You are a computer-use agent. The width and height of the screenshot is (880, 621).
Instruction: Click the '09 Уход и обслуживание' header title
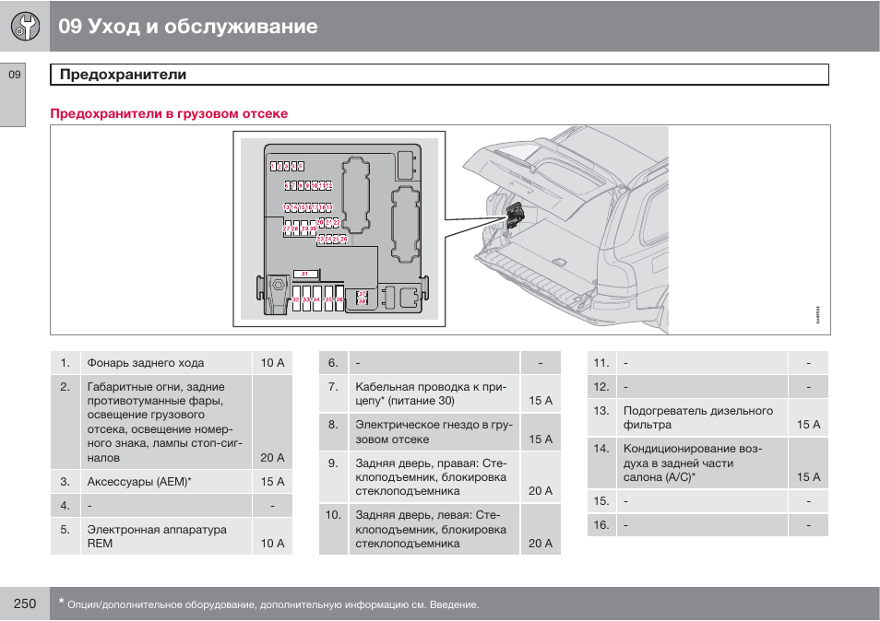tap(188, 27)
